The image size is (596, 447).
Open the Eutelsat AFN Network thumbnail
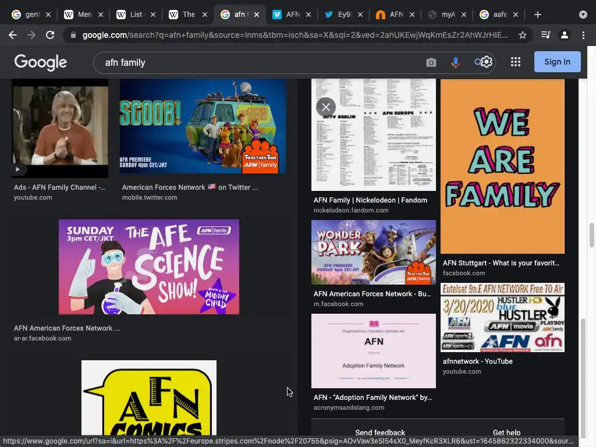pyautogui.click(x=502, y=317)
